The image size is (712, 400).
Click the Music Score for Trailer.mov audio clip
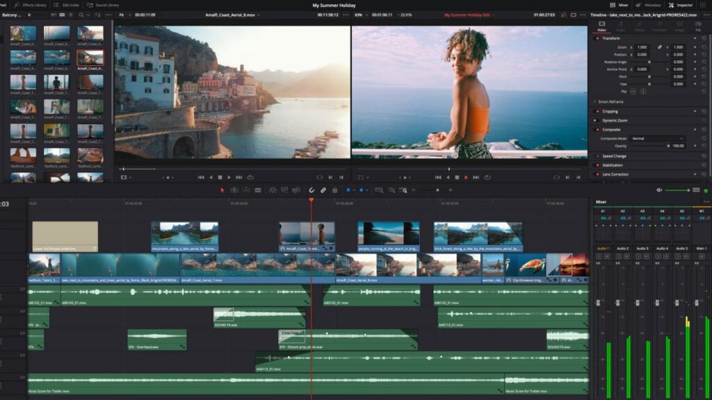(266, 384)
